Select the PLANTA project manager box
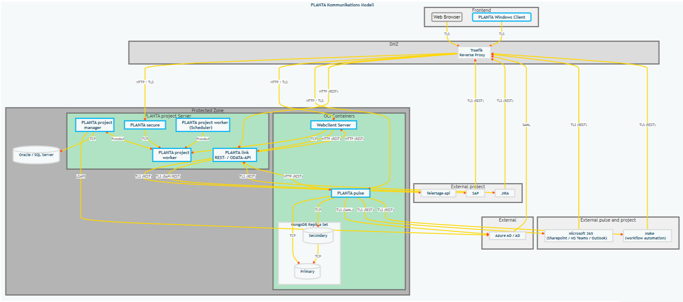The width and height of the screenshot is (683, 302). click(95, 125)
